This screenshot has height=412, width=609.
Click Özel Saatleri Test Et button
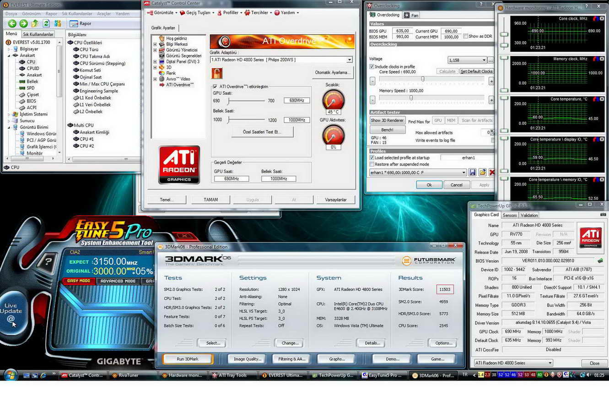point(262,132)
